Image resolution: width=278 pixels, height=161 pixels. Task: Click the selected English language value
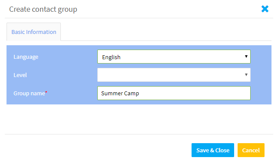click(111, 57)
